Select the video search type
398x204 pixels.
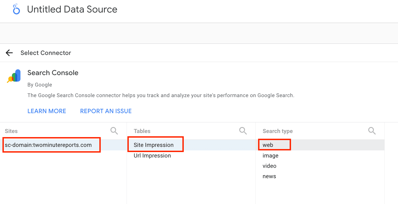[269, 166]
